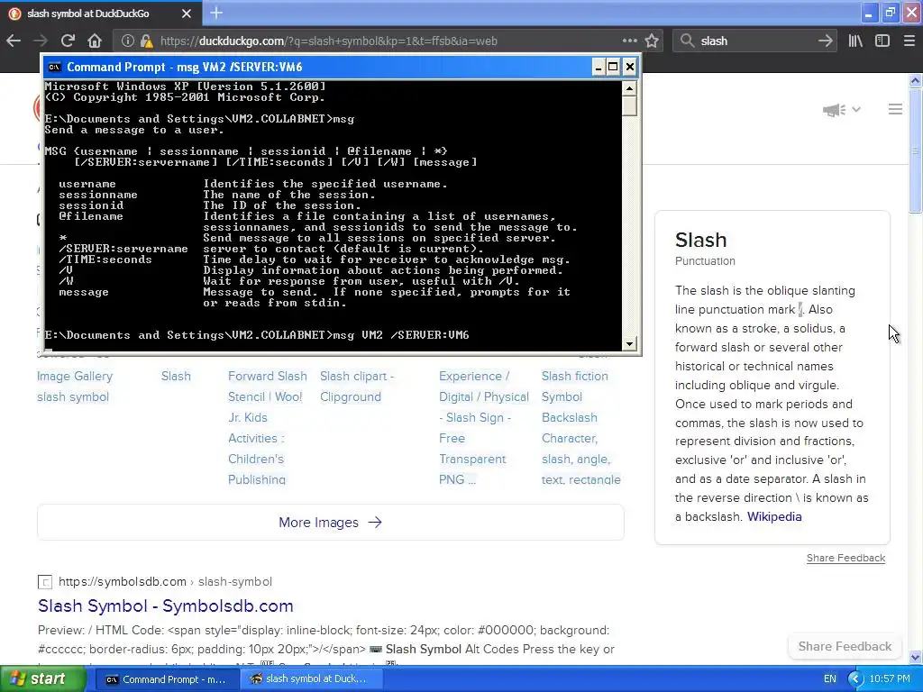The image size is (923, 692).
Task: Open the page actions three-dot menu
Action: point(629,41)
